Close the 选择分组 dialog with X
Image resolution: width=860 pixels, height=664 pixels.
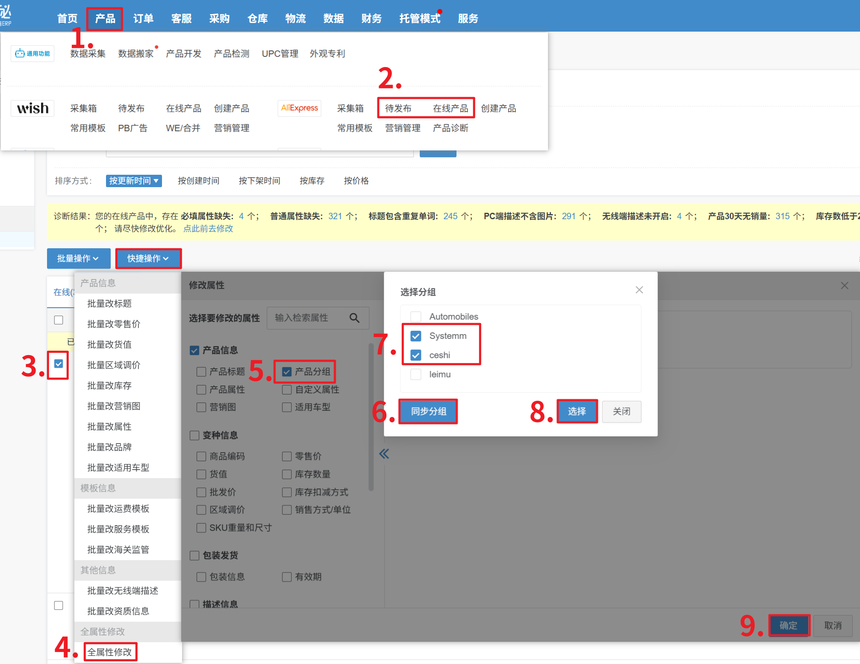[639, 290]
